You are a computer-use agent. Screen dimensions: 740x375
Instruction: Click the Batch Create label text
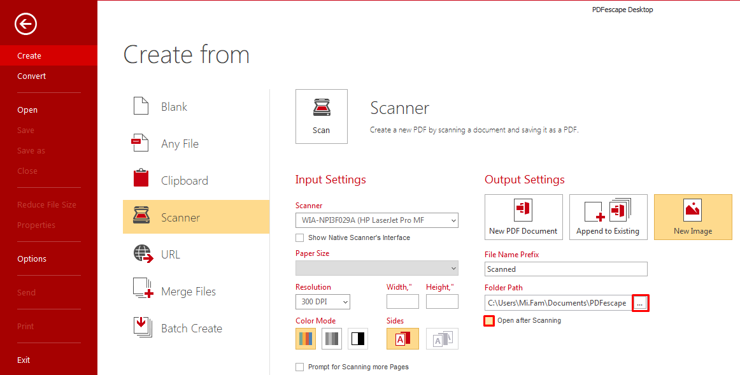[192, 329]
